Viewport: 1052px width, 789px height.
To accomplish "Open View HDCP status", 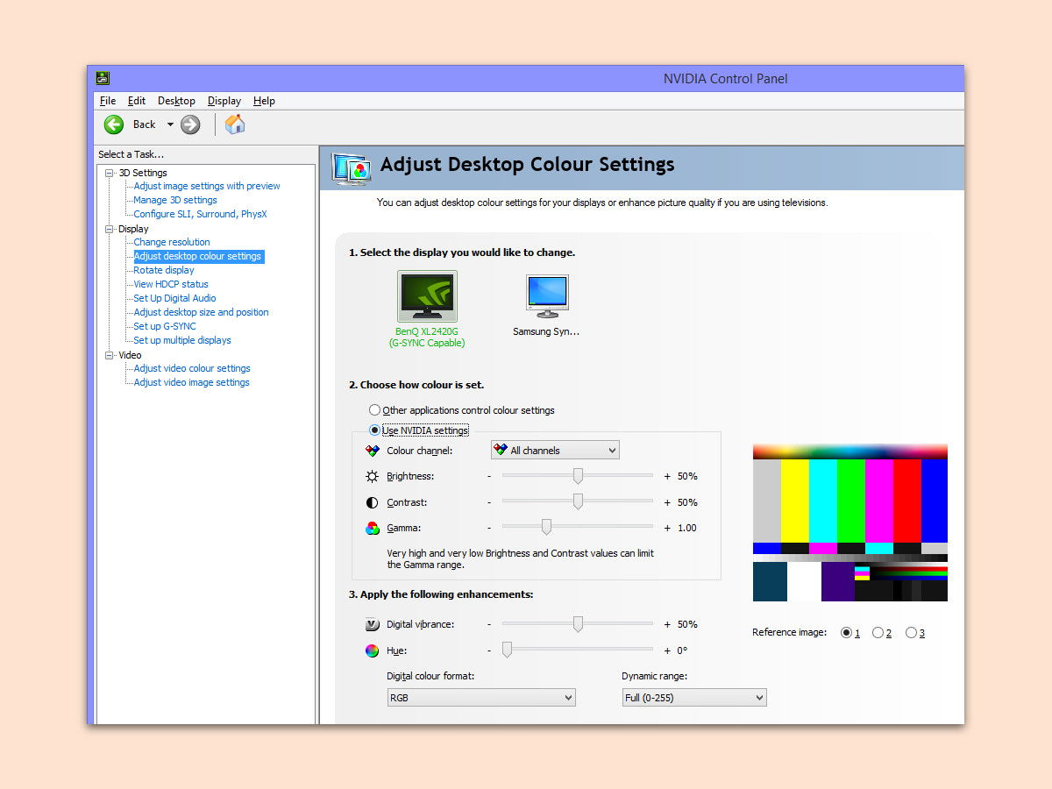I will [171, 284].
